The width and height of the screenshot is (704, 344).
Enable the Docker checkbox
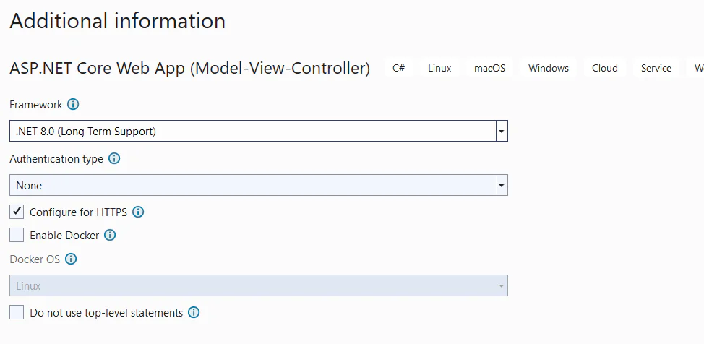click(x=17, y=235)
